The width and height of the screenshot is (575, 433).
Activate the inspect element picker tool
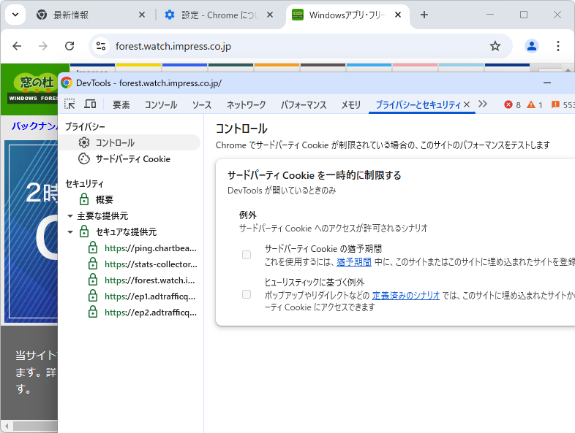click(x=69, y=104)
